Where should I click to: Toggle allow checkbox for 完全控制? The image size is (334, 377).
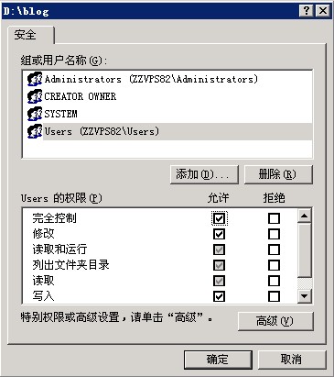point(219,218)
